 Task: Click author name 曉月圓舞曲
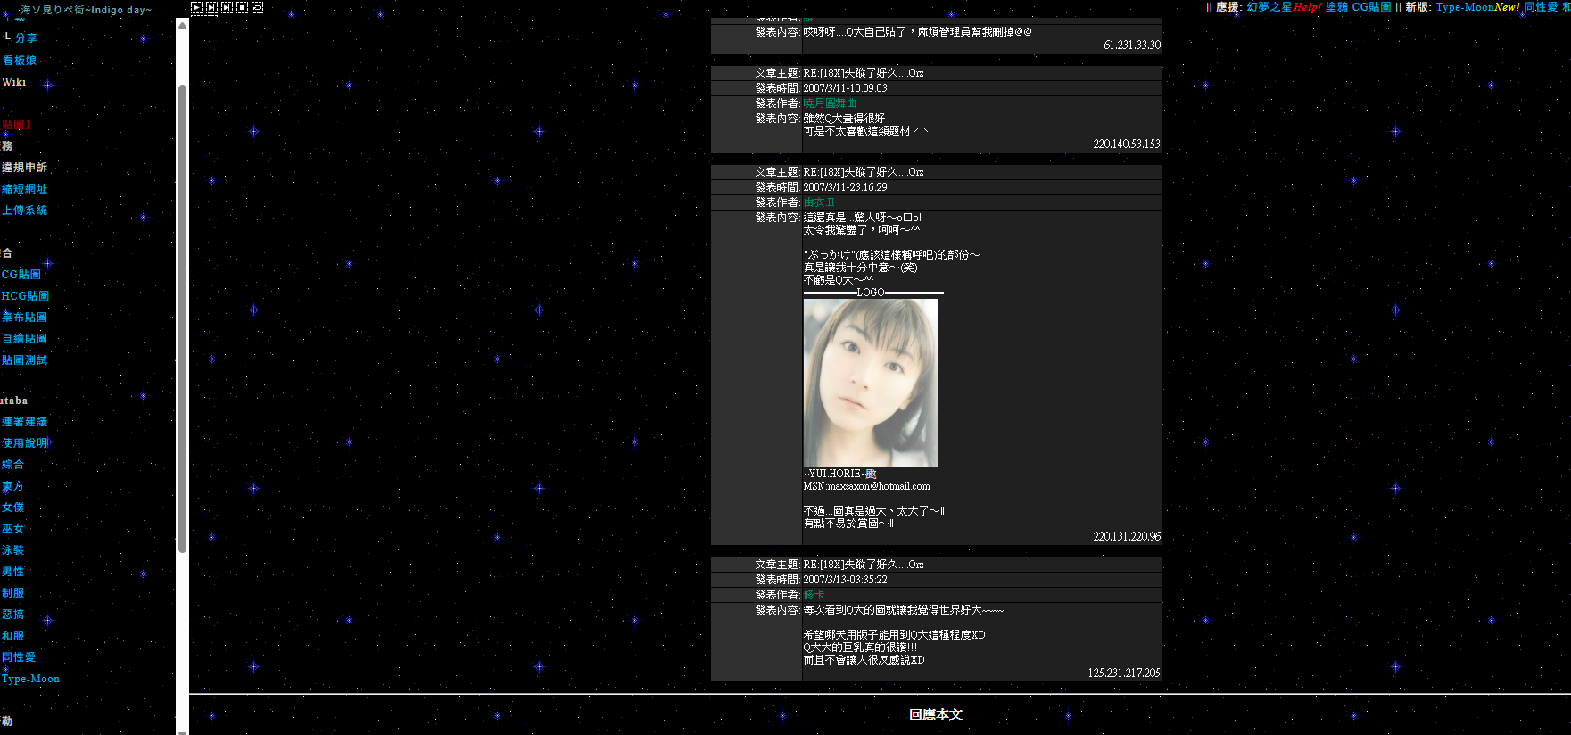830,103
